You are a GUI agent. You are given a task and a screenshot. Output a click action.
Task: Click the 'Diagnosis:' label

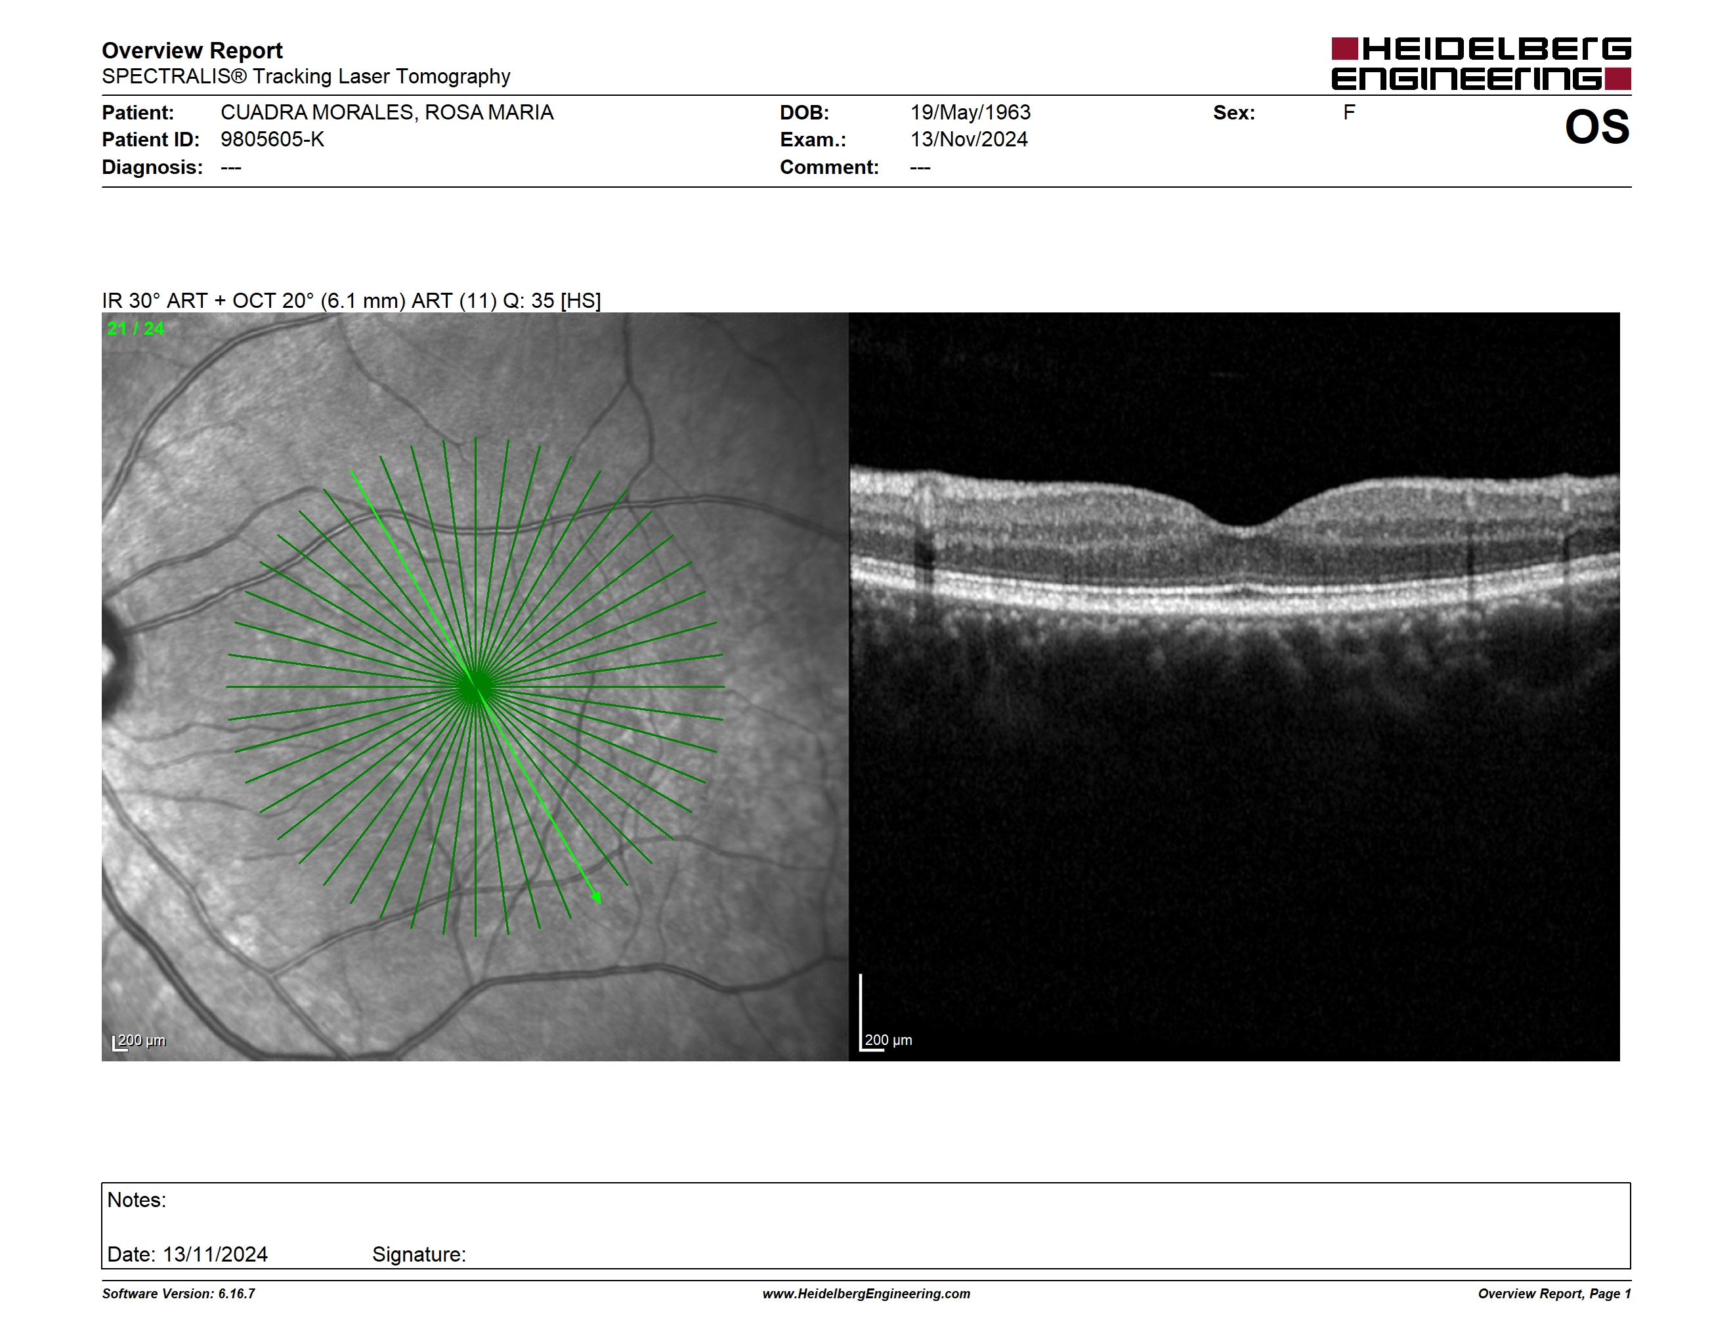pyautogui.click(x=152, y=167)
